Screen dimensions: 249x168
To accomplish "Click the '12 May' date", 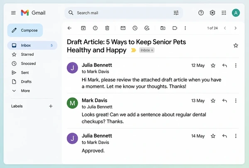I will coord(198,65).
